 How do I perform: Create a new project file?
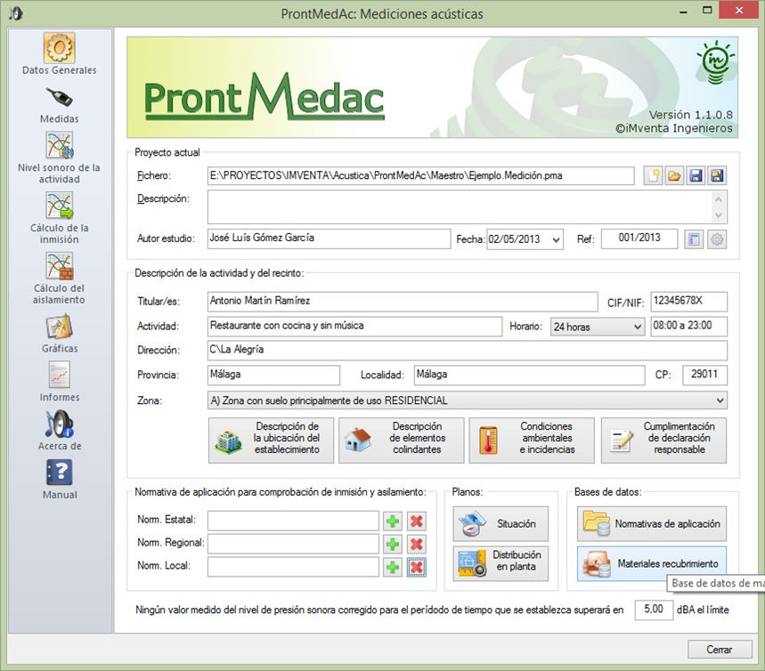tap(653, 175)
